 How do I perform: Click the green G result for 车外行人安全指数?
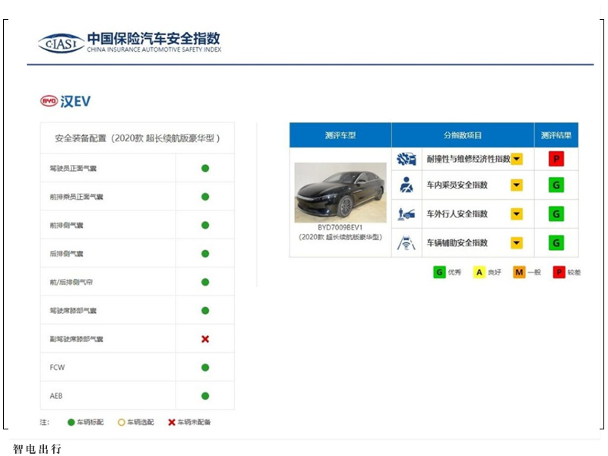point(556,214)
